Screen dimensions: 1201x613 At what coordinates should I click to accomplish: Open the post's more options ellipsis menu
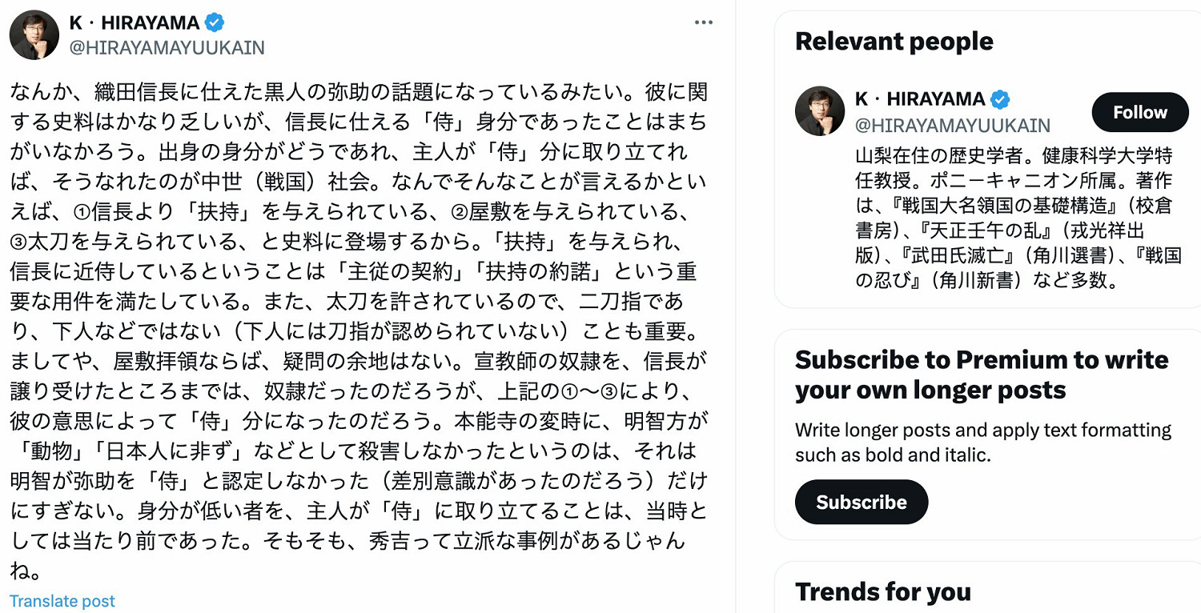coord(704,22)
